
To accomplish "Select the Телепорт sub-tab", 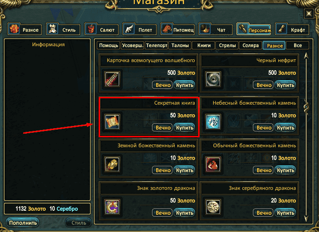I will tap(157, 45).
